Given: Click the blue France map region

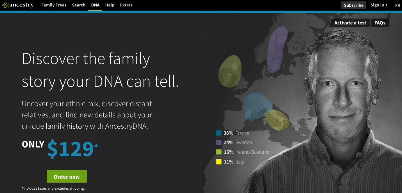Looking at the screenshot, I should tap(256, 105).
